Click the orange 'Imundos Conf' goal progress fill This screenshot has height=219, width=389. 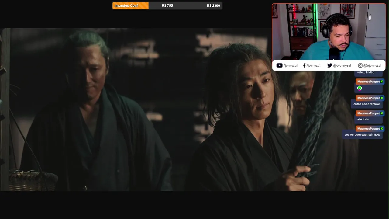130,5
